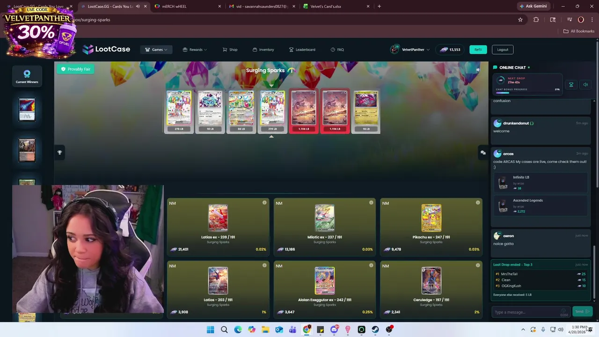Click the Pikachu ex card image
This screenshot has height=337, width=599.
(x=431, y=218)
